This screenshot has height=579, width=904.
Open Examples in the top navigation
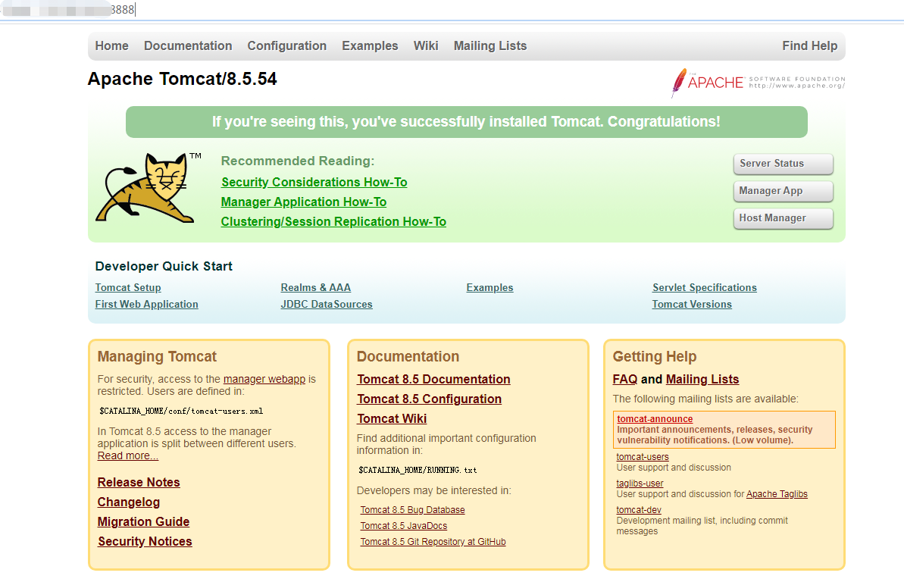pyautogui.click(x=370, y=45)
